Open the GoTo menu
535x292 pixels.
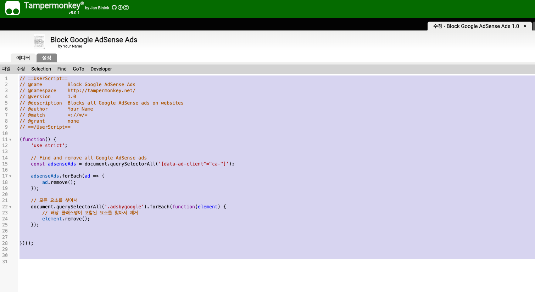click(x=79, y=69)
